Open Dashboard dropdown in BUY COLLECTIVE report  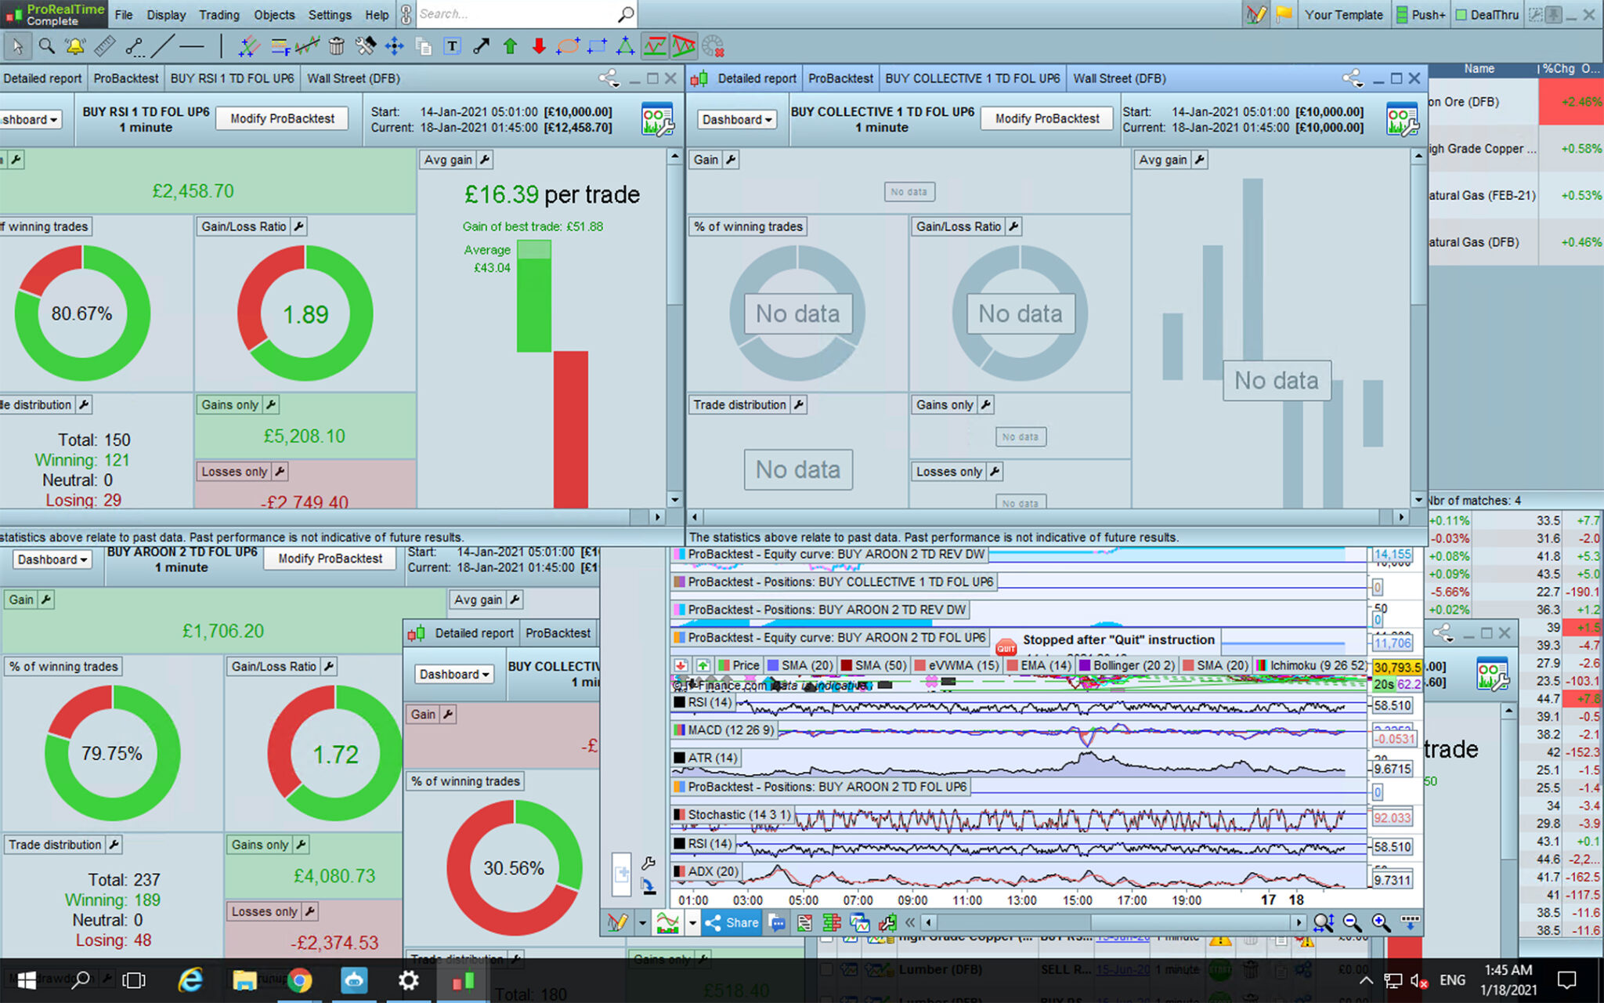coord(736,119)
